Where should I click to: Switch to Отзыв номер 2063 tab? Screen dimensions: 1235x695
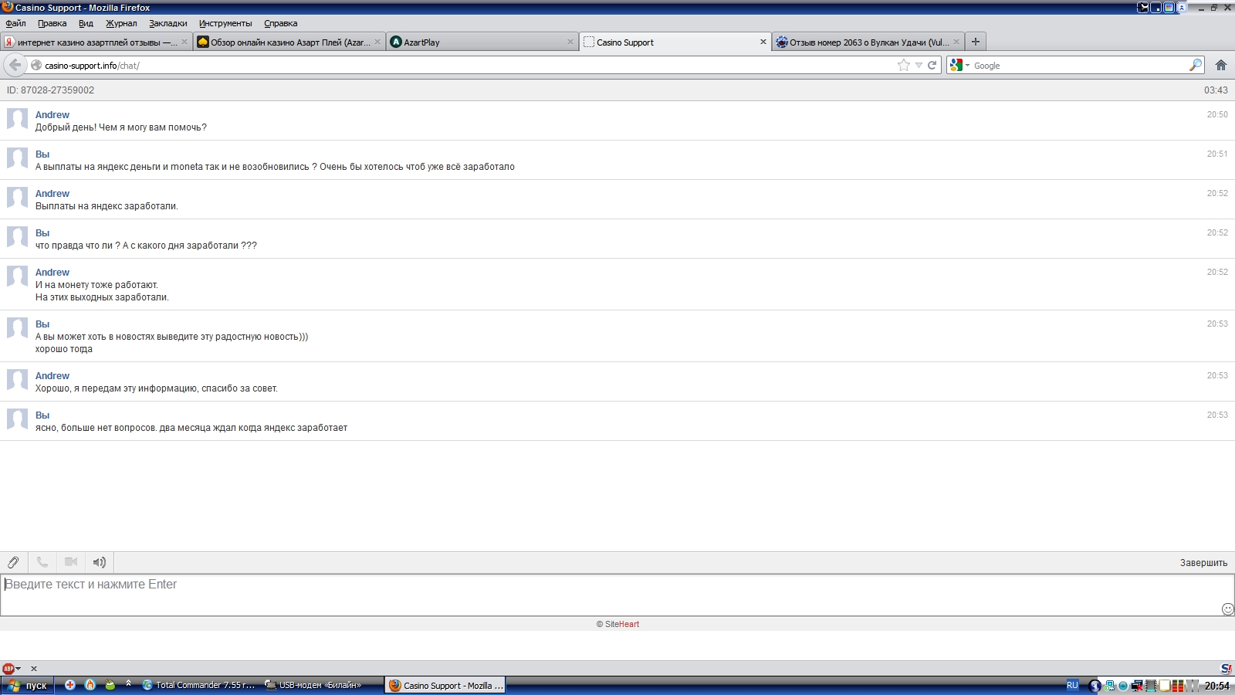click(868, 42)
